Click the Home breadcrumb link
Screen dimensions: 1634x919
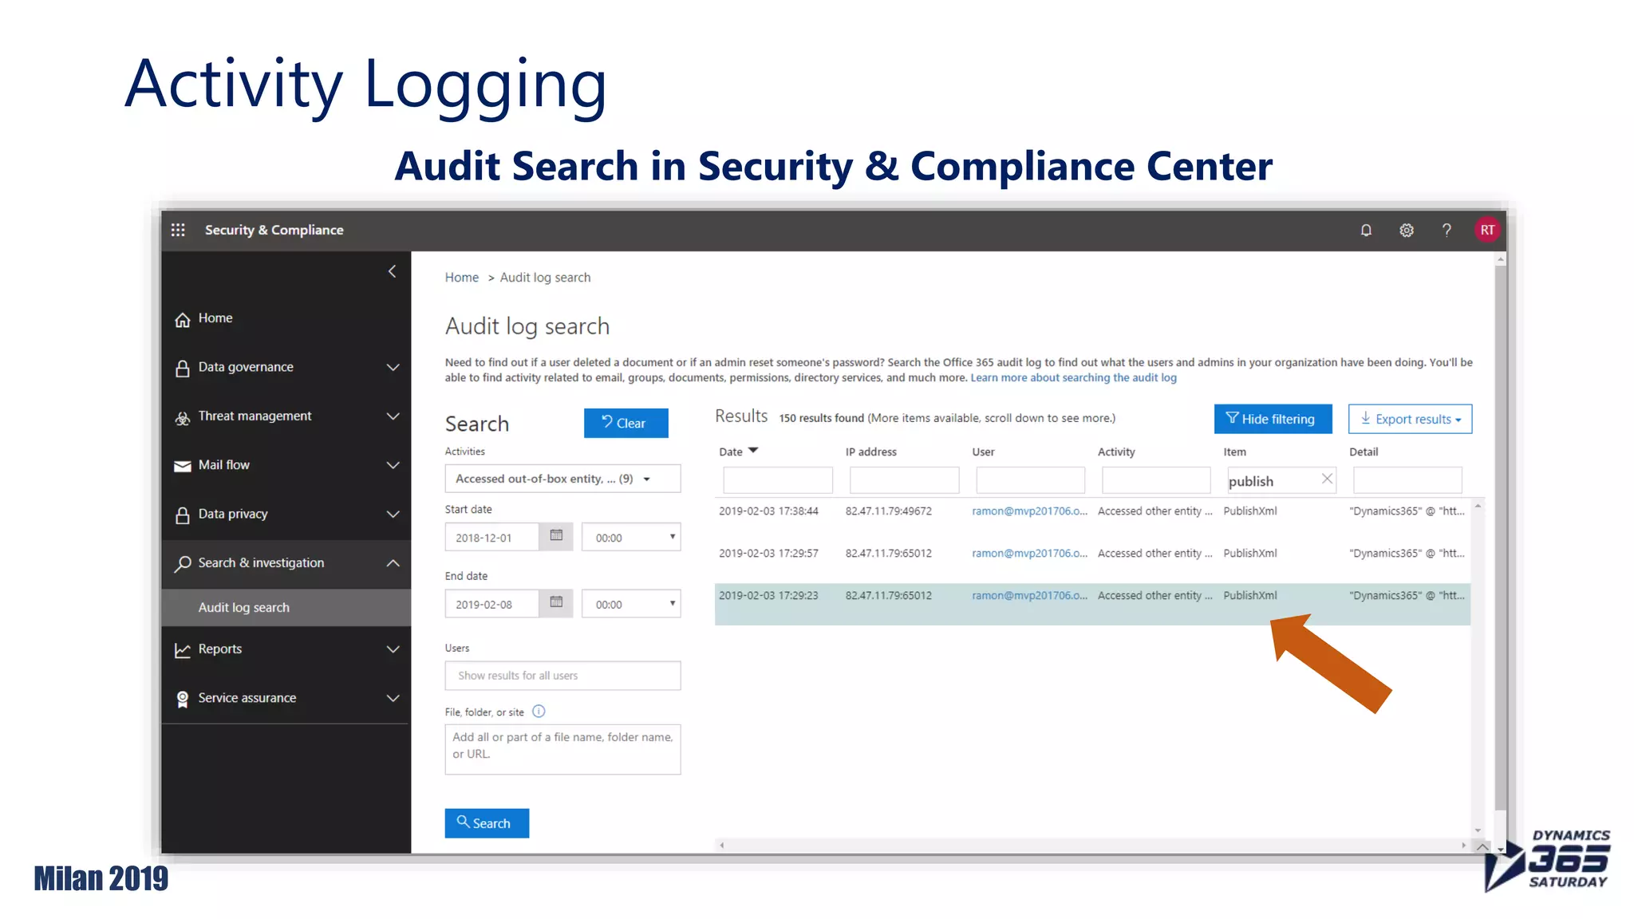point(461,277)
